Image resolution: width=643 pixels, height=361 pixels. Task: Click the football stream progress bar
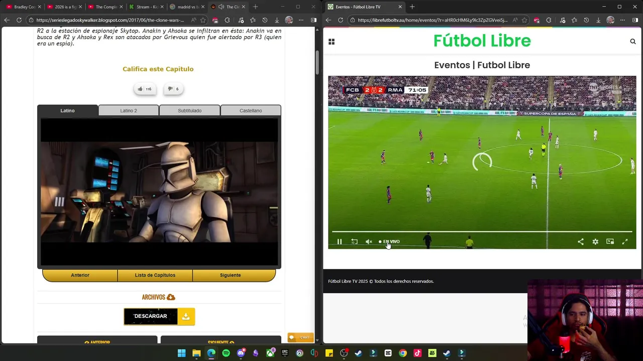coord(482,232)
